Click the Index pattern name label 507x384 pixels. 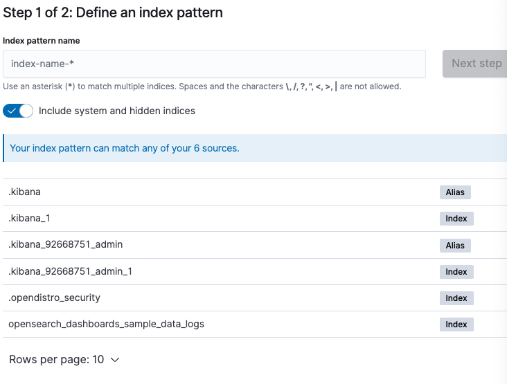[41, 41]
